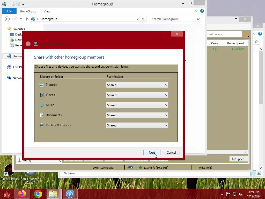
Task: Open the Action Center flag icon
Action: point(228,194)
